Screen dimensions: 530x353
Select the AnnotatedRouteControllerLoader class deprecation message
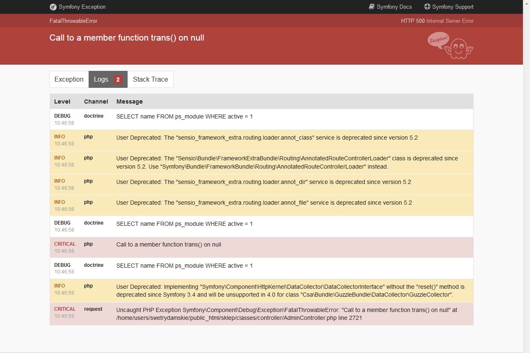287,162
